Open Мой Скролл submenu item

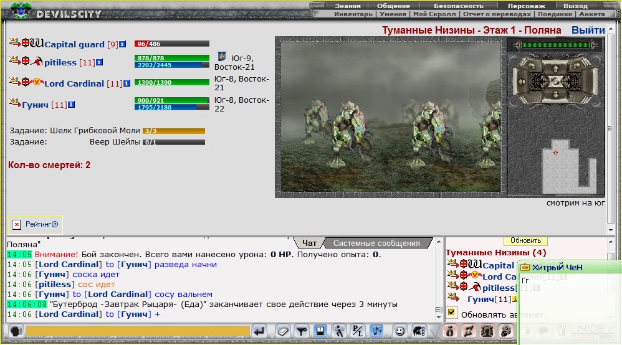(x=434, y=14)
